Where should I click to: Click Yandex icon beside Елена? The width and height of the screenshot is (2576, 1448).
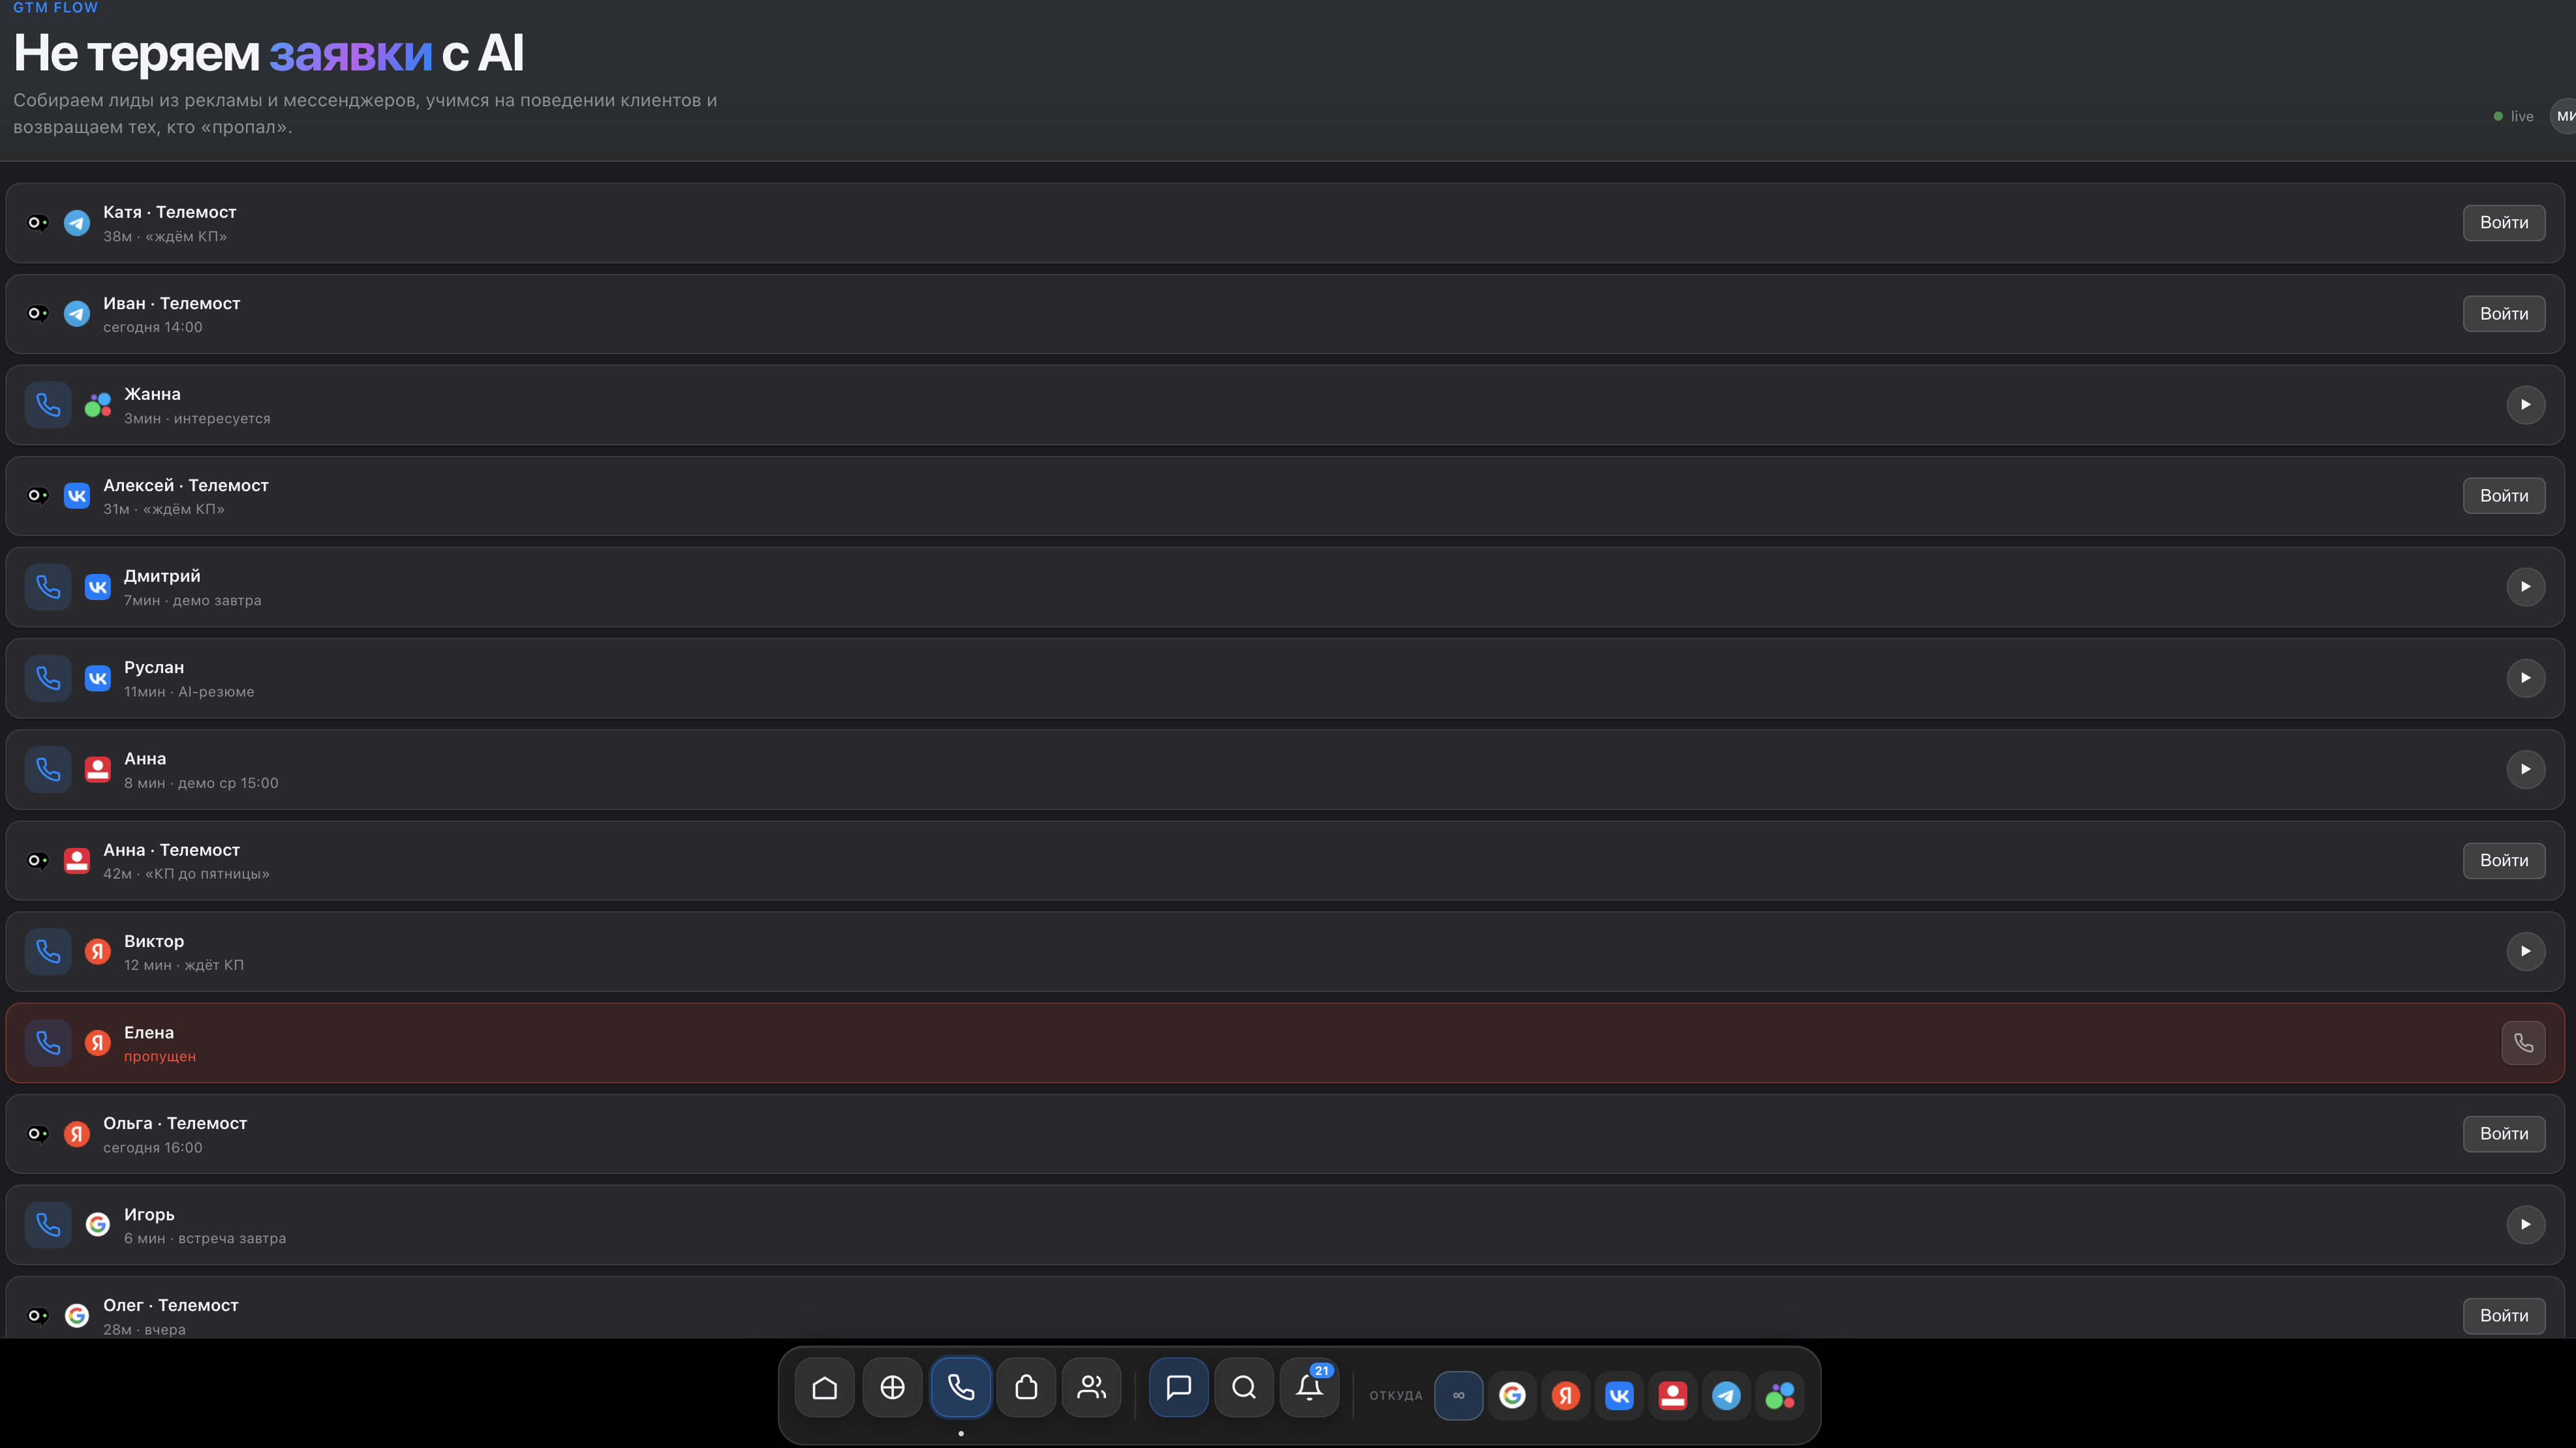(x=98, y=1042)
